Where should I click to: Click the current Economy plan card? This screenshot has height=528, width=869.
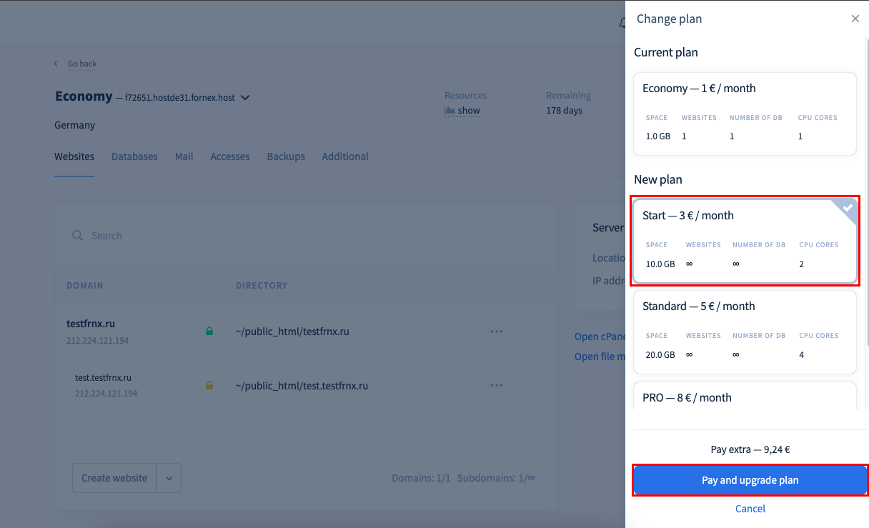click(x=745, y=114)
